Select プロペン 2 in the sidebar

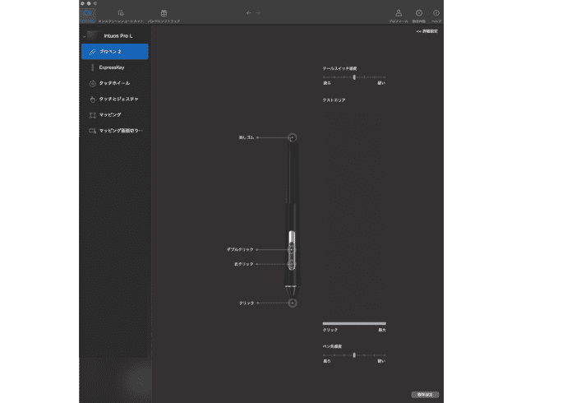114,52
